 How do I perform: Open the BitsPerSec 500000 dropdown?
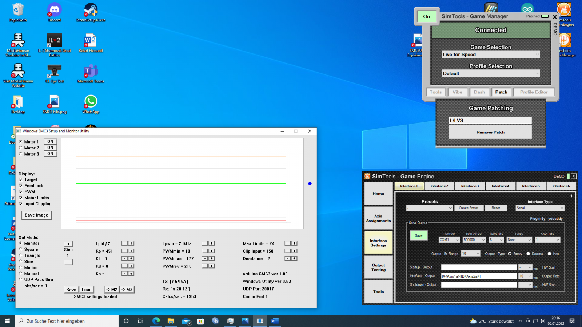click(x=474, y=240)
